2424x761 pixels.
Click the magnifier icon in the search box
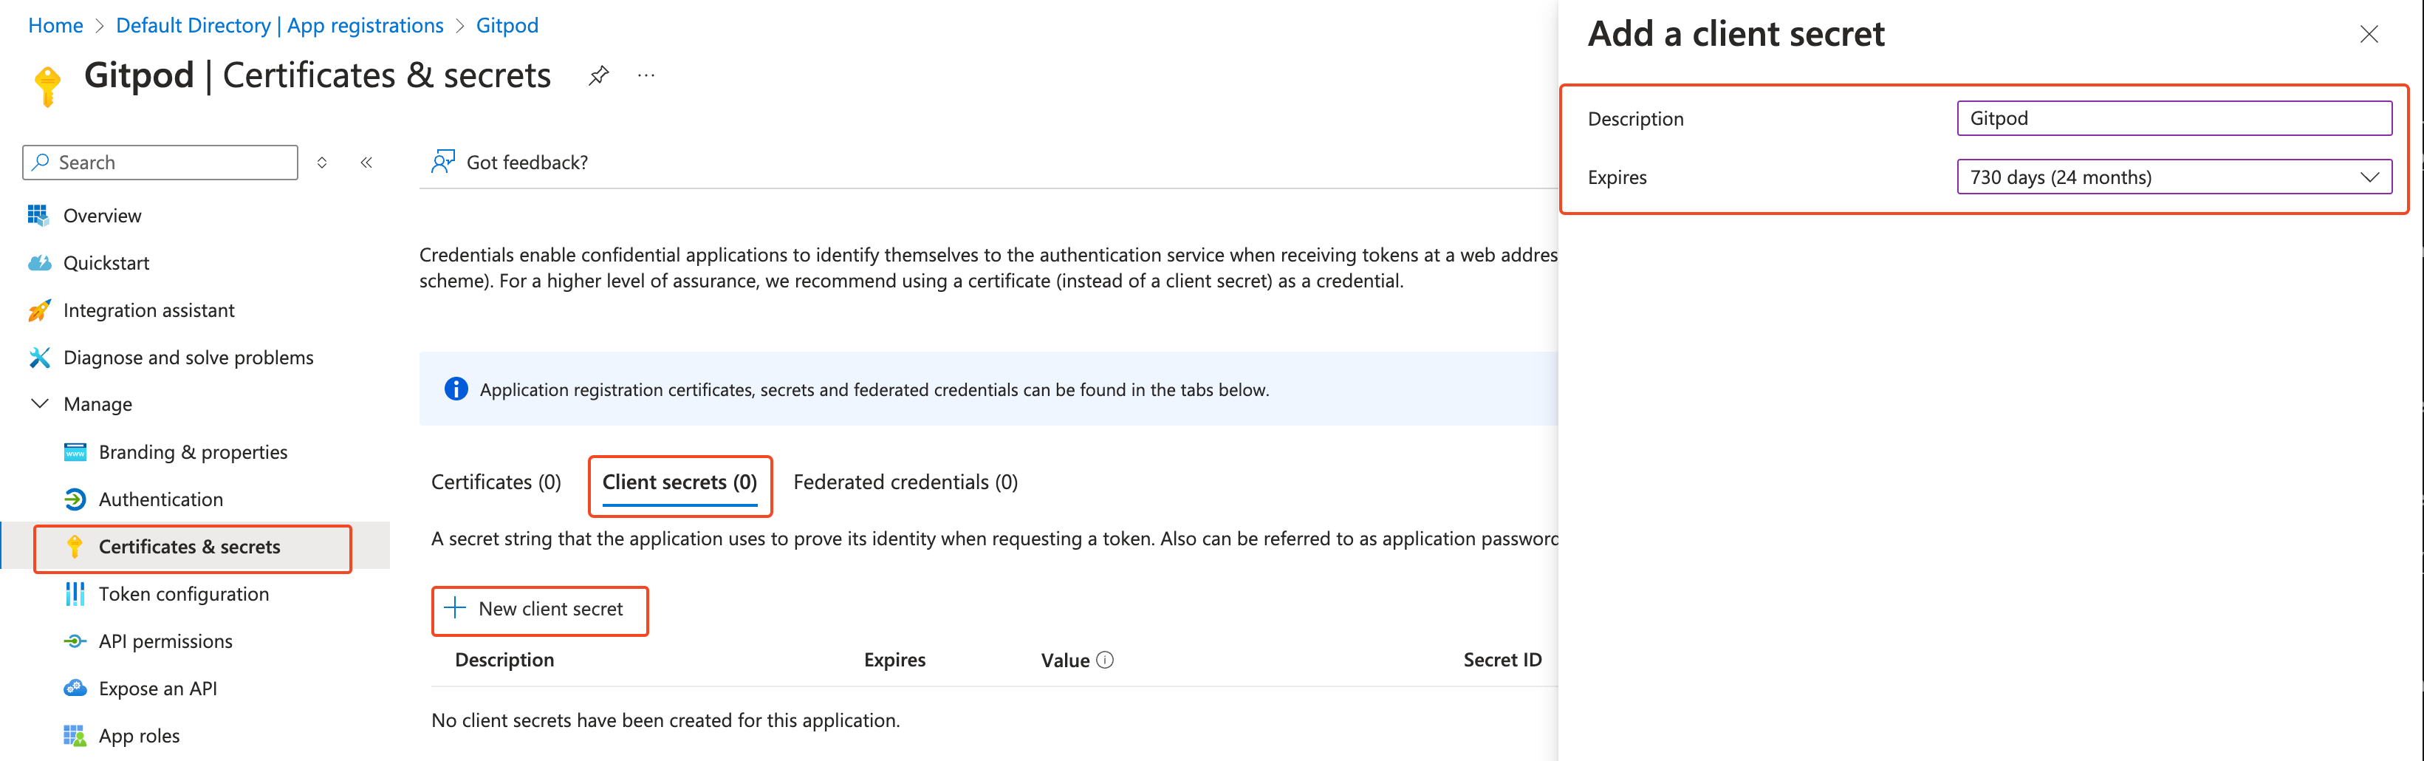41,162
